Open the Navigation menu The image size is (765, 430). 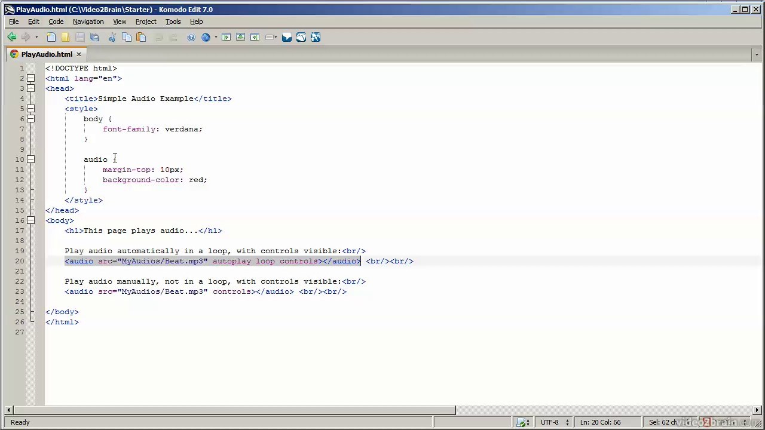[x=88, y=21]
